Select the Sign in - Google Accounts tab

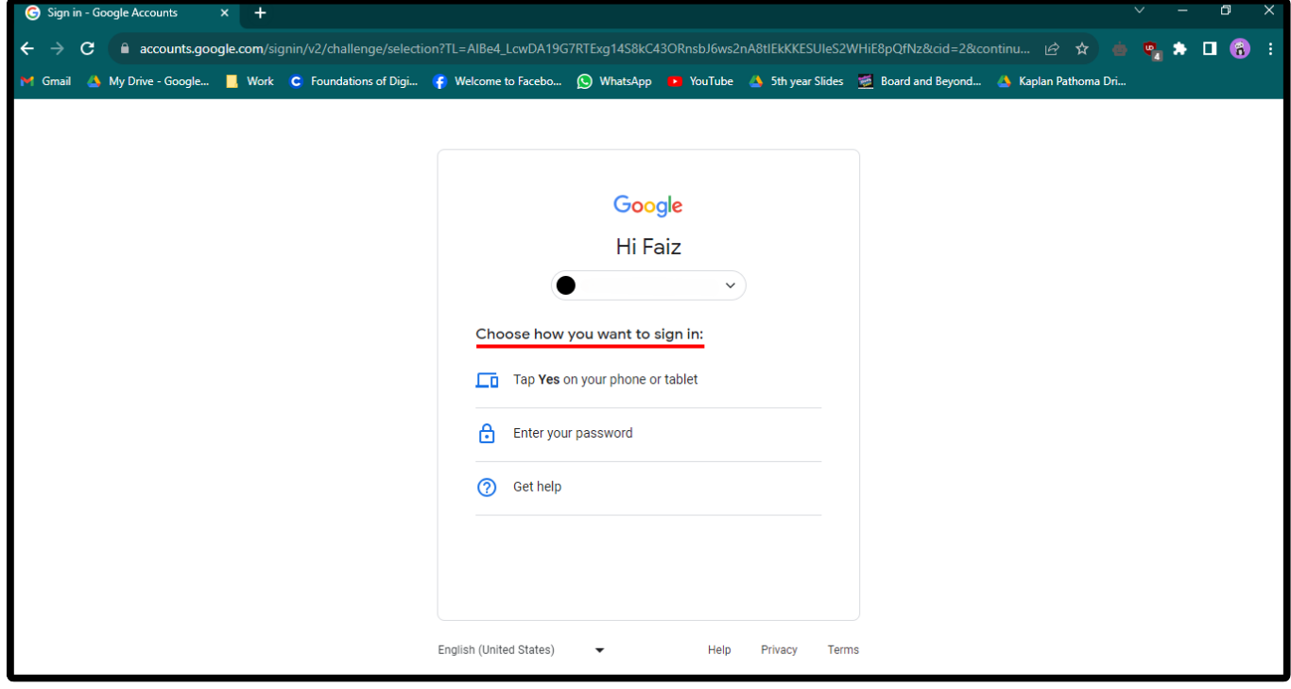[x=127, y=13]
